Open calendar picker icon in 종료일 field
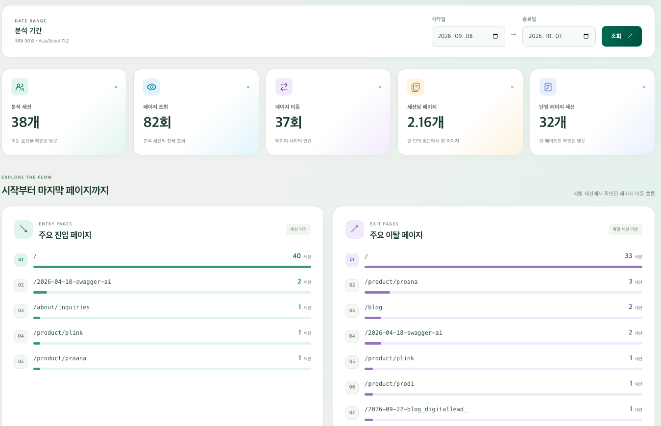The height and width of the screenshot is (426, 661). click(586, 36)
